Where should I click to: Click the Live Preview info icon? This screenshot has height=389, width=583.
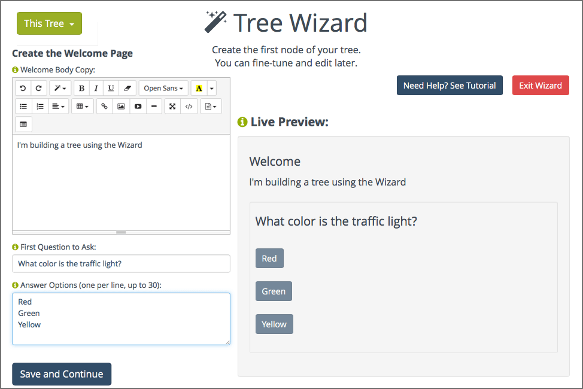tap(242, 122)
